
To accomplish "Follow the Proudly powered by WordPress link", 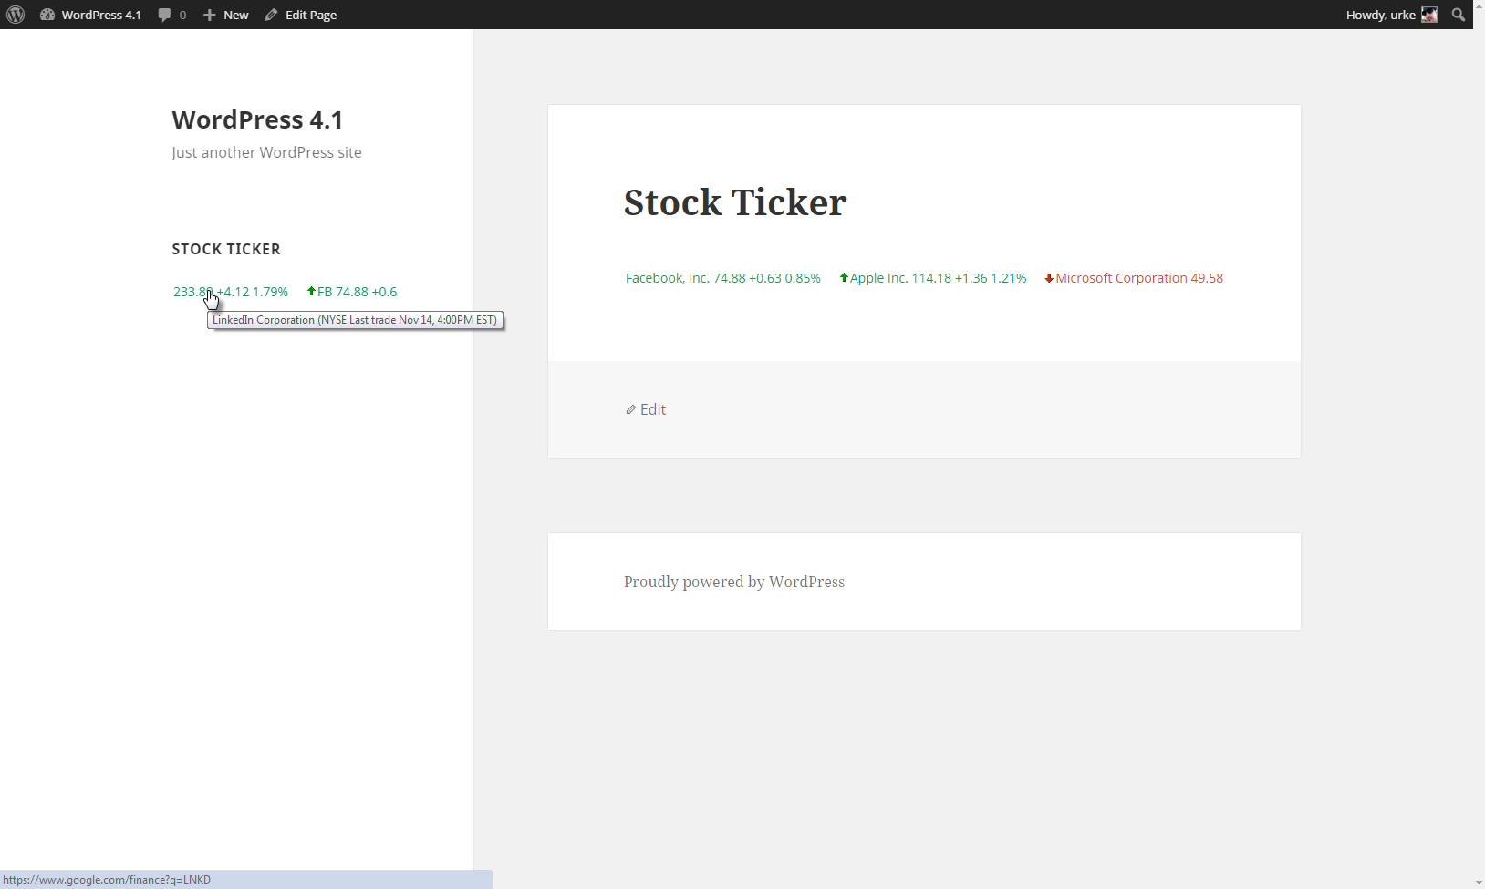I will (x=734, y=582).
